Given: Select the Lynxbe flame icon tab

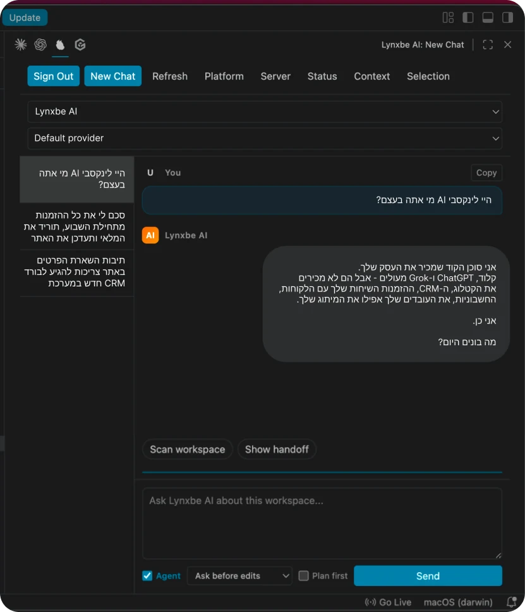Looking at the screenshot, I should [x=60, y=44].
